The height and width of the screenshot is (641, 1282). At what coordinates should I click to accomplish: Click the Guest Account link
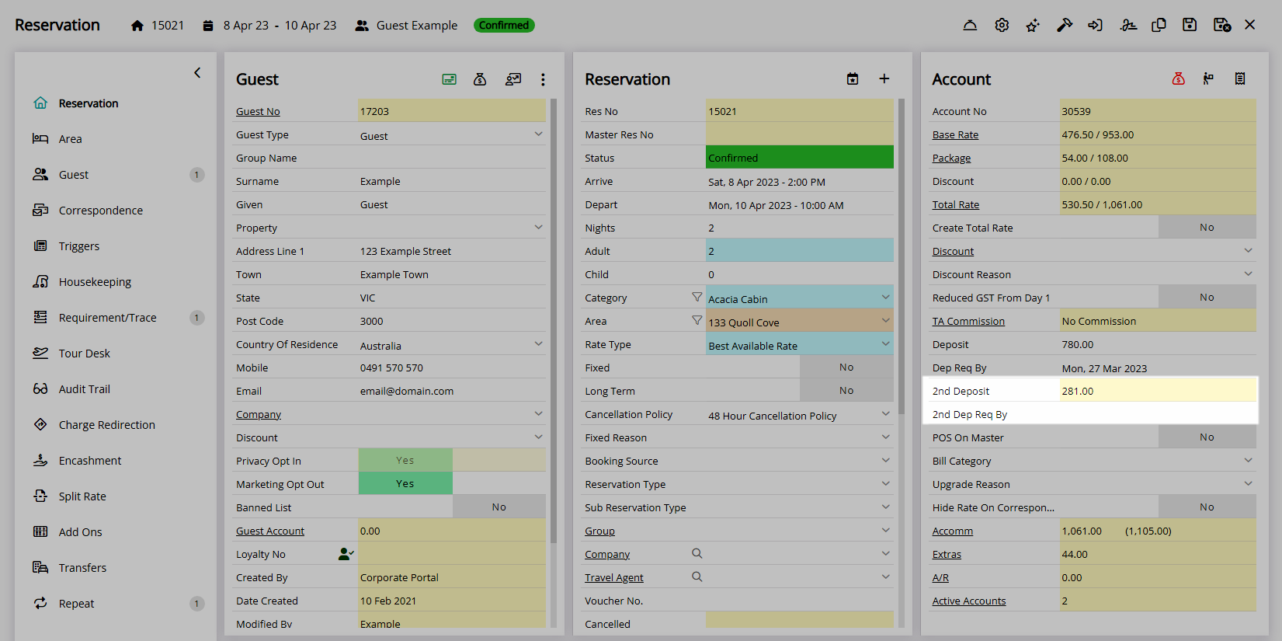[270, 531]
